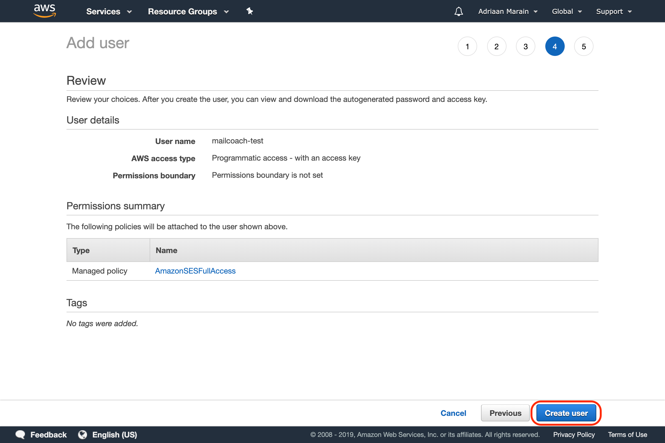665x443 pixels.
Task: Go to wizard step 5
Action: coord(584,46)
